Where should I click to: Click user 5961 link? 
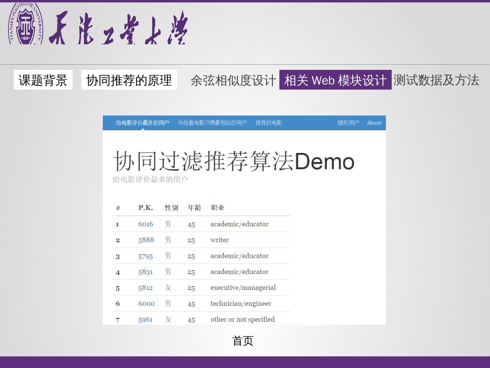tap(145, 320)
